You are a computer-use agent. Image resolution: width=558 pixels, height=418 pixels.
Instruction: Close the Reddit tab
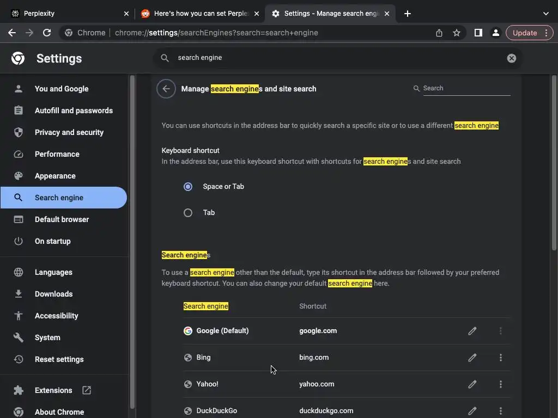(x=257, y=14)
